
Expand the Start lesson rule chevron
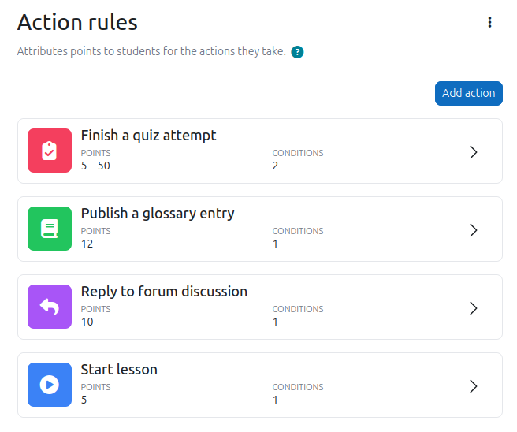(474, 386)
